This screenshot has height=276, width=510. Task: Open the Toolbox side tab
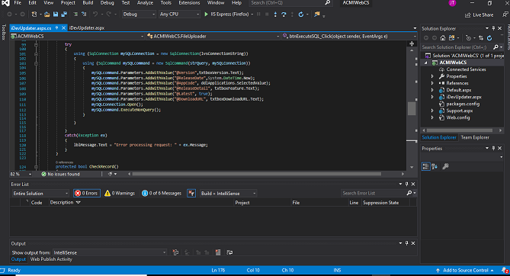(4, 33)
